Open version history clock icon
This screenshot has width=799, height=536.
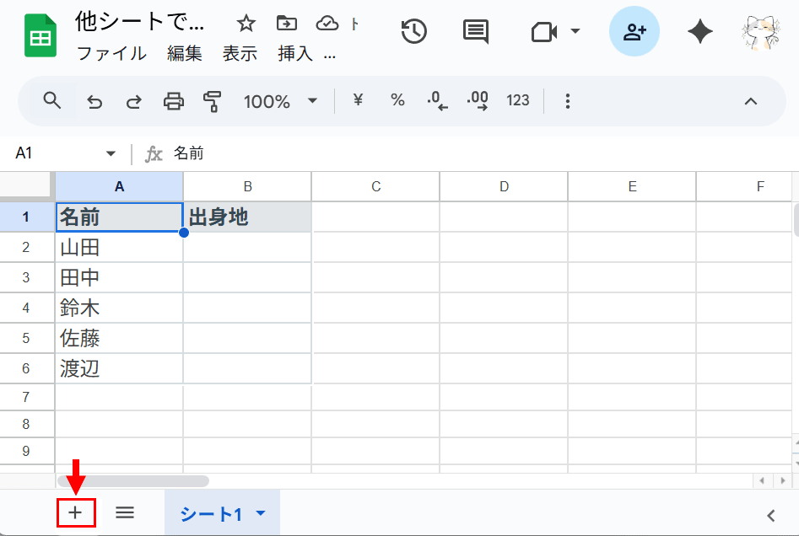tap(413, 32)
